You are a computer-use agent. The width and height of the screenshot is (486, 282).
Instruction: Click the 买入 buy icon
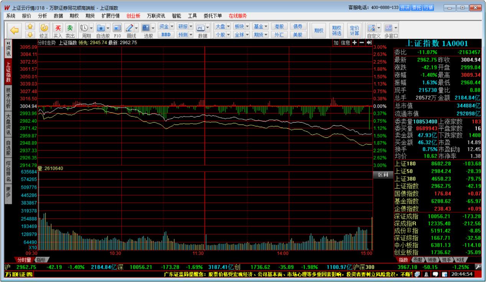(x=58, y=28)
